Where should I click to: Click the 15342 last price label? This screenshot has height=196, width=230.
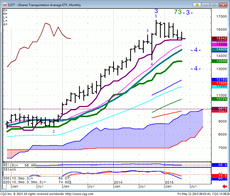tap(219, 38)
